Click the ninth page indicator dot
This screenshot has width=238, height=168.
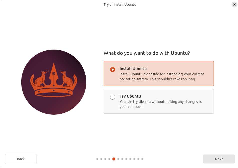coord(130,159)
